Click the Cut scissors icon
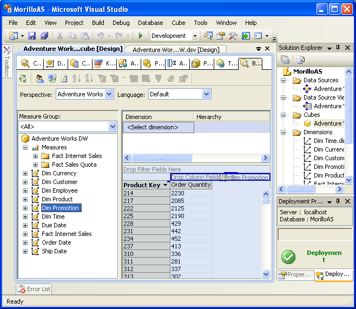Screen dimensions: 356x309 [60, 36]
